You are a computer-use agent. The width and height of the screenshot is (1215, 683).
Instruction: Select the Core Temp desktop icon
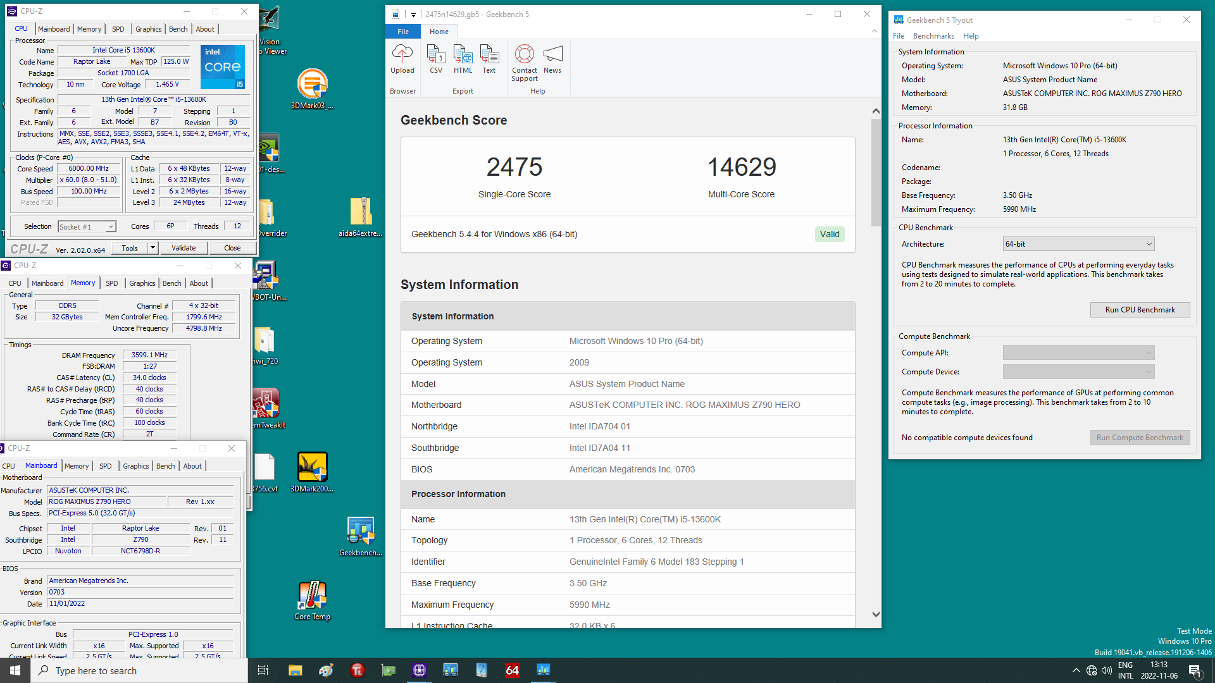pos(312,601)
